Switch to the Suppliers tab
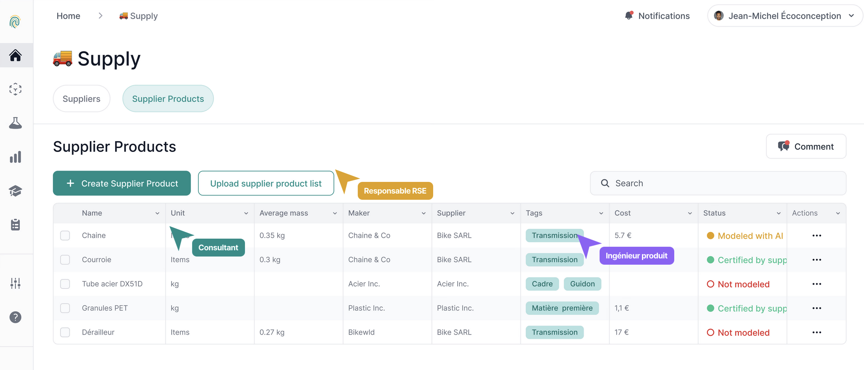864x370 pixels. pyautogui.click(x=82, y=99)
